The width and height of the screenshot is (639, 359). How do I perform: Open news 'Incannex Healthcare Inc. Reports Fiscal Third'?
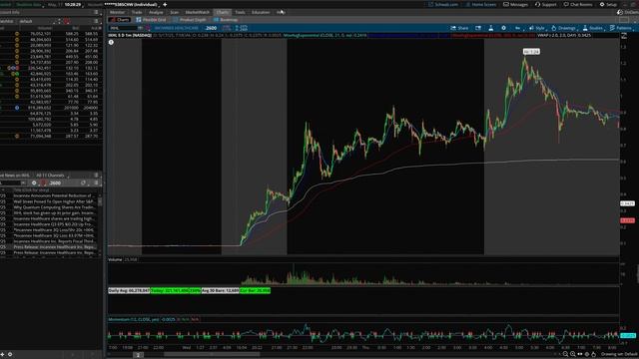(x=54, y=241)
